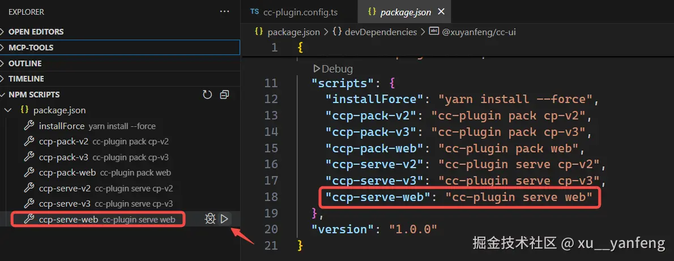Viewport: 674px width, 261px height.
Task: Debug the ccp-serve-web script bug icon
Action: (x=210, y=219)
